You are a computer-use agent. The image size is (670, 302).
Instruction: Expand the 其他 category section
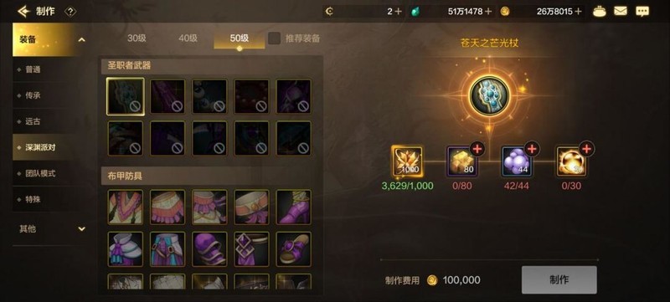tap(81, 229)
